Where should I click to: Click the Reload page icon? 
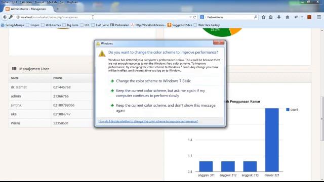tap(194, 17)
